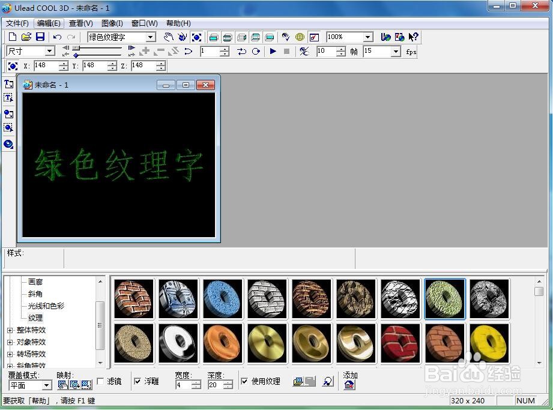Click the Edit text tool in left sidebar
Viewport: 553px width, 410px height.
pos(8,98)
